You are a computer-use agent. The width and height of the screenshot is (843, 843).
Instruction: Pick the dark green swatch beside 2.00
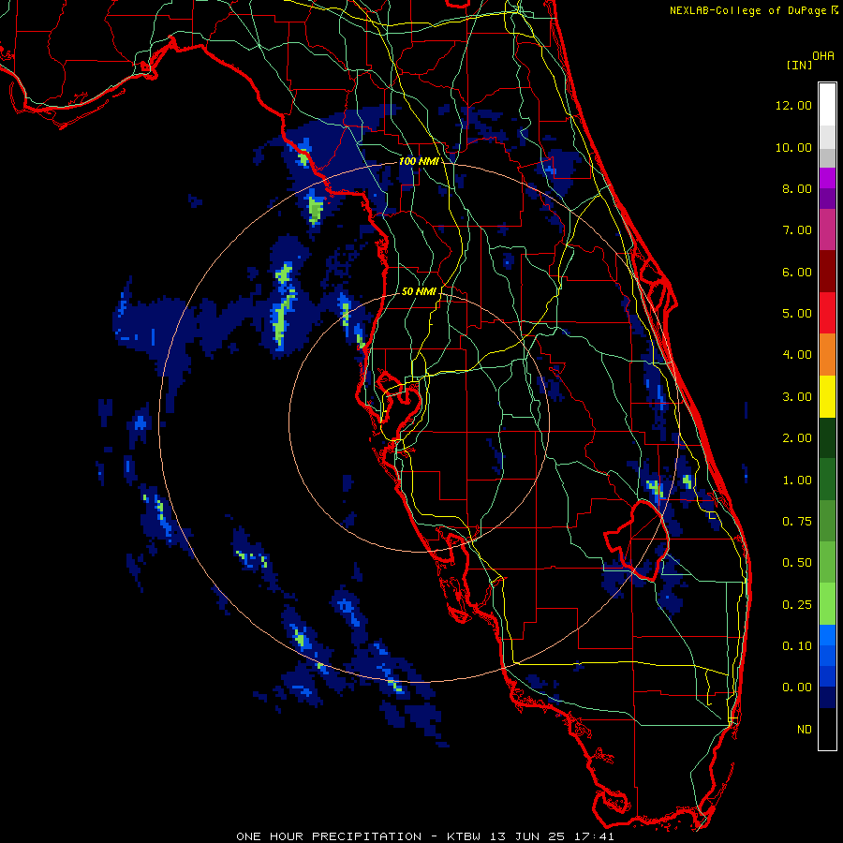pyautogui.click(x=827, y=437)
